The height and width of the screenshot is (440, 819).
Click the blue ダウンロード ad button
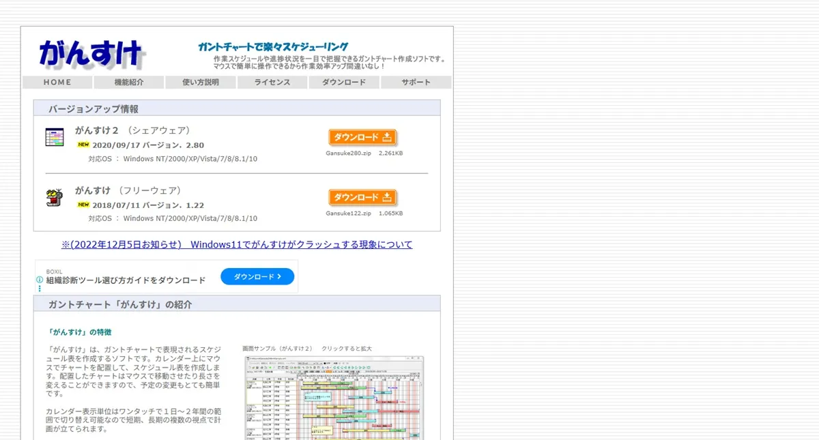pyautogui.click(x=257, y=276)
